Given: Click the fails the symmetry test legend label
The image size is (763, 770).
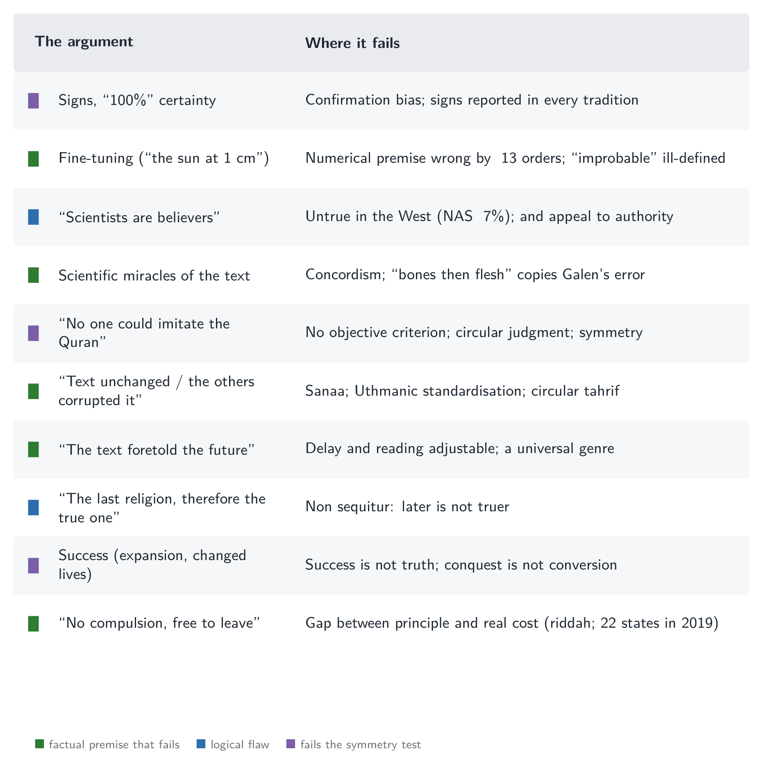Looking at the screenshot, I should (x=361, y=745).
